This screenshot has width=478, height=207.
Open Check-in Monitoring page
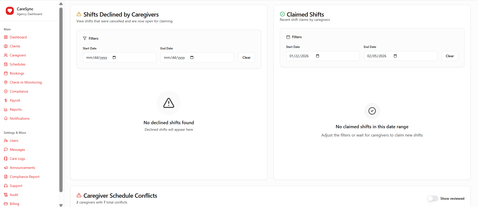click(26, 82)
